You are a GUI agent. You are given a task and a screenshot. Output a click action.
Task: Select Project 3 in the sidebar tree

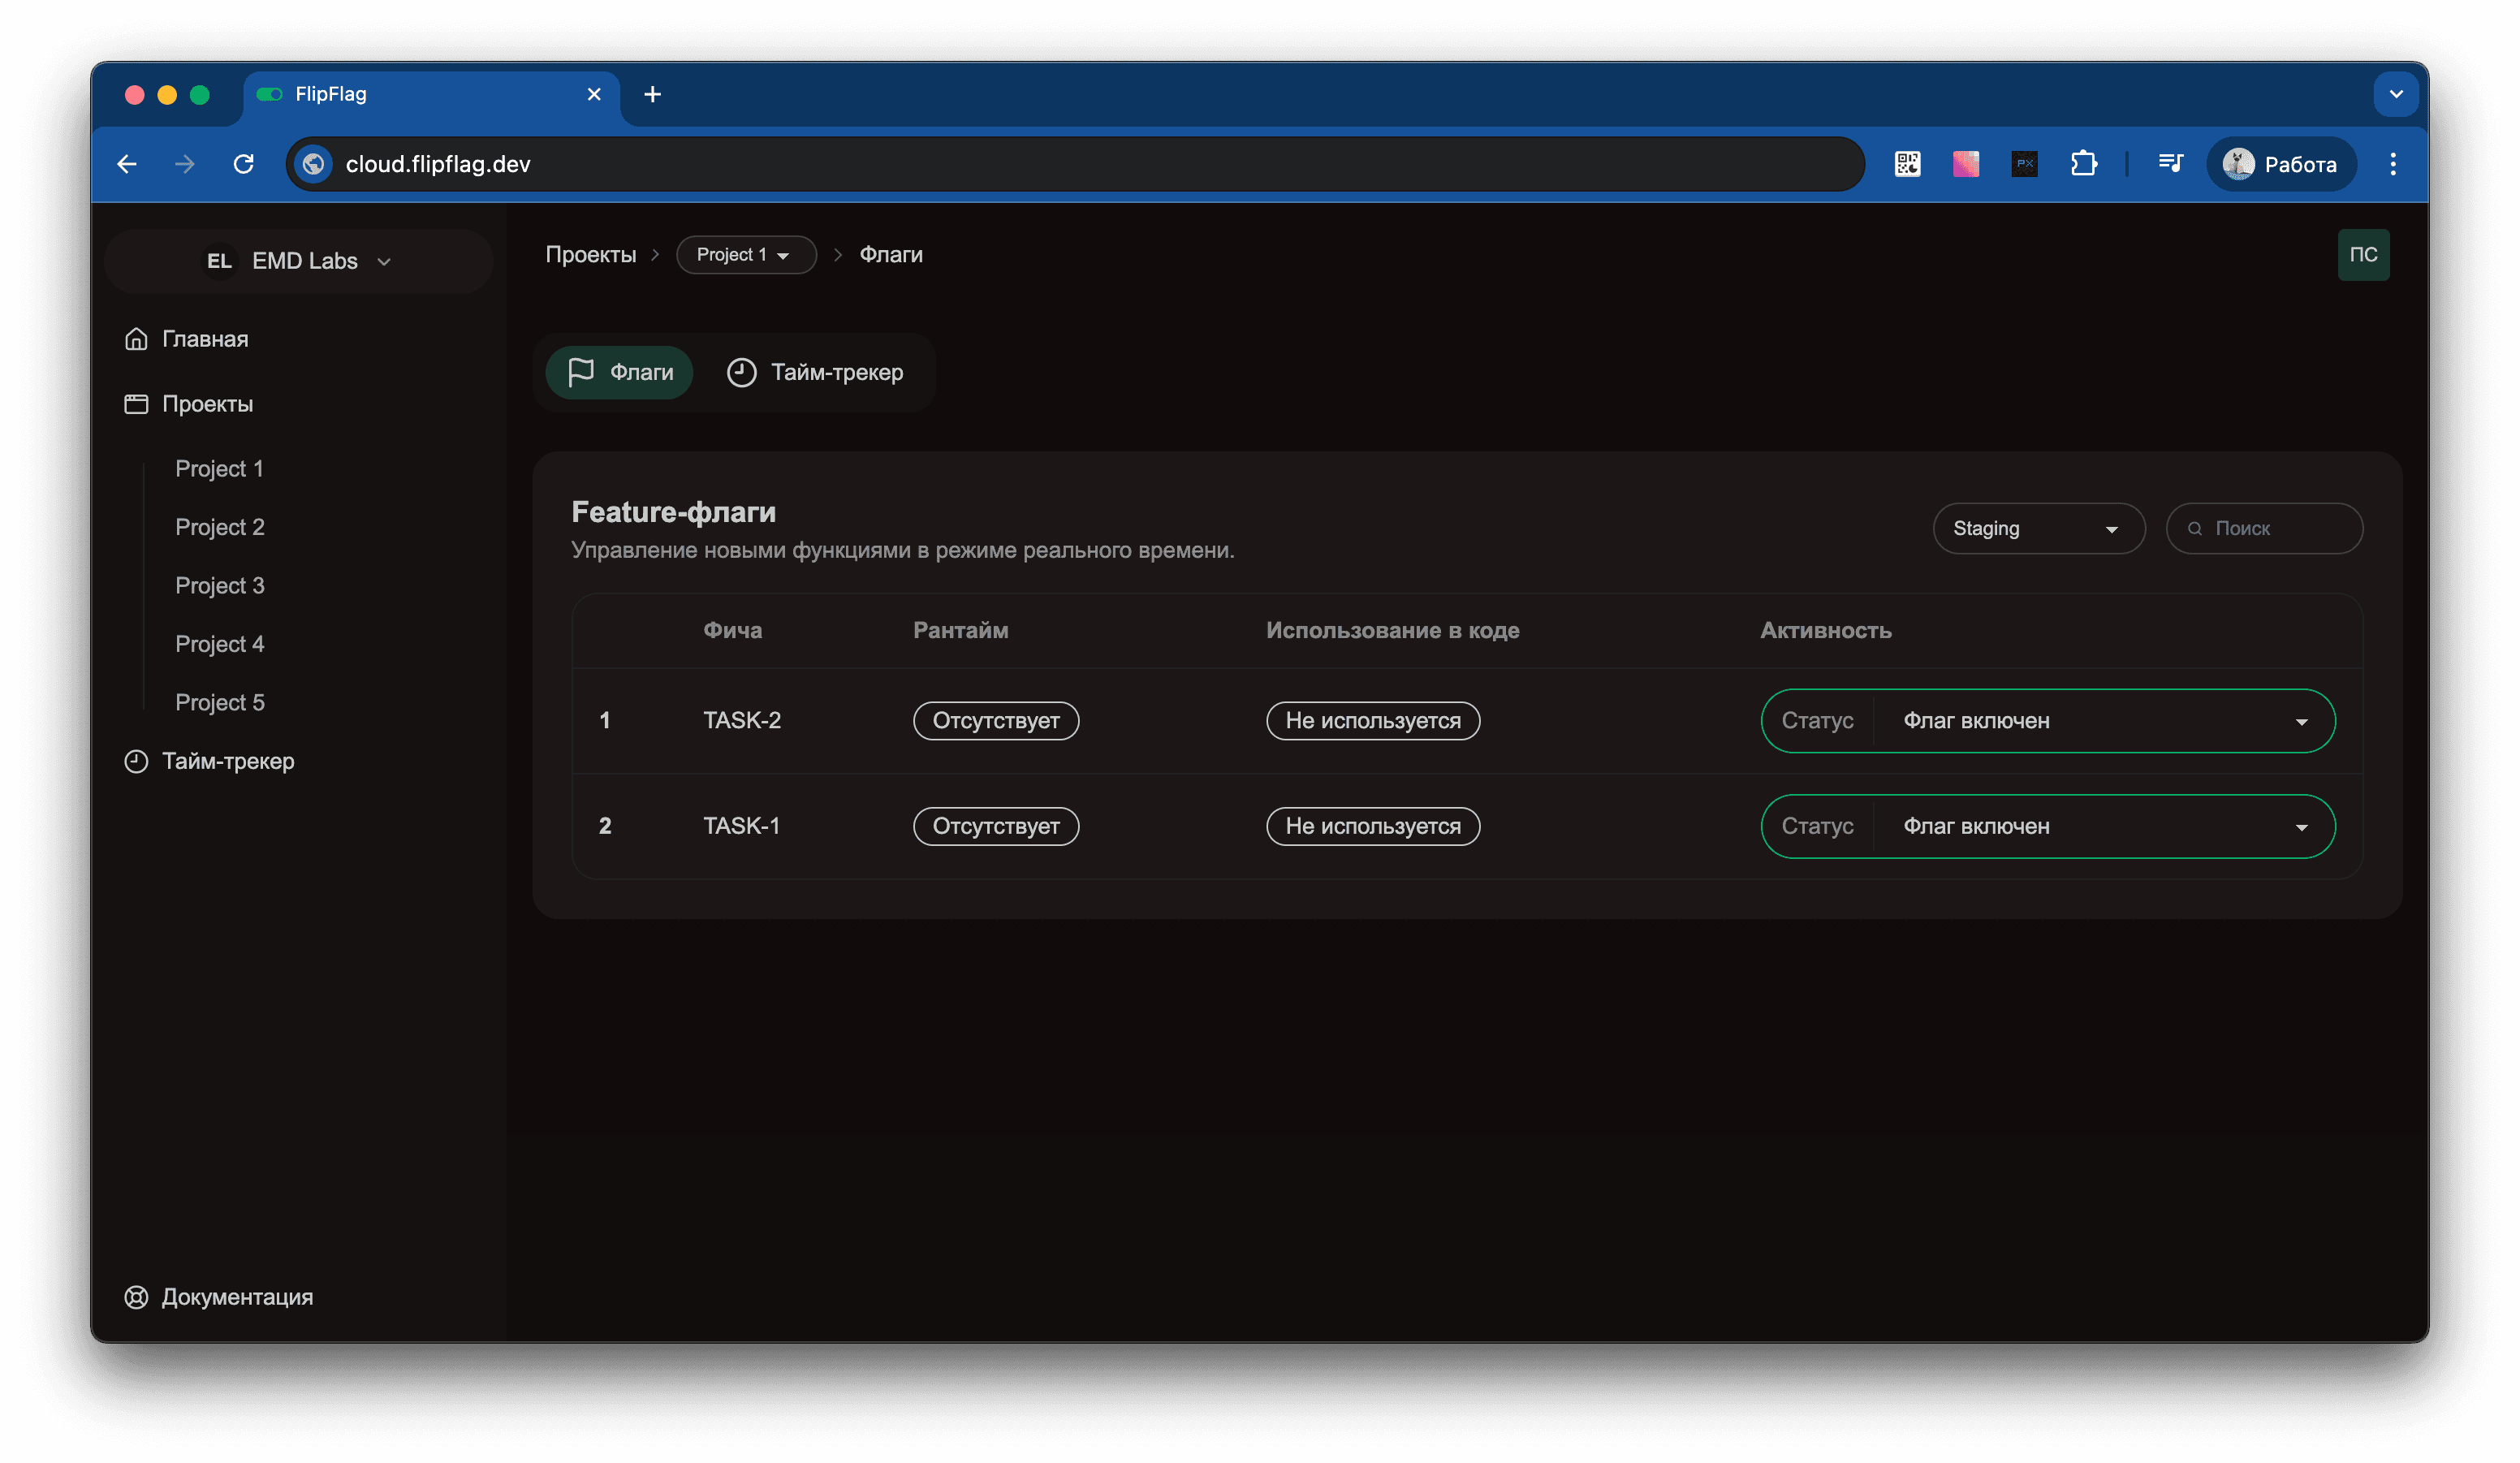[x=220, y=586]
